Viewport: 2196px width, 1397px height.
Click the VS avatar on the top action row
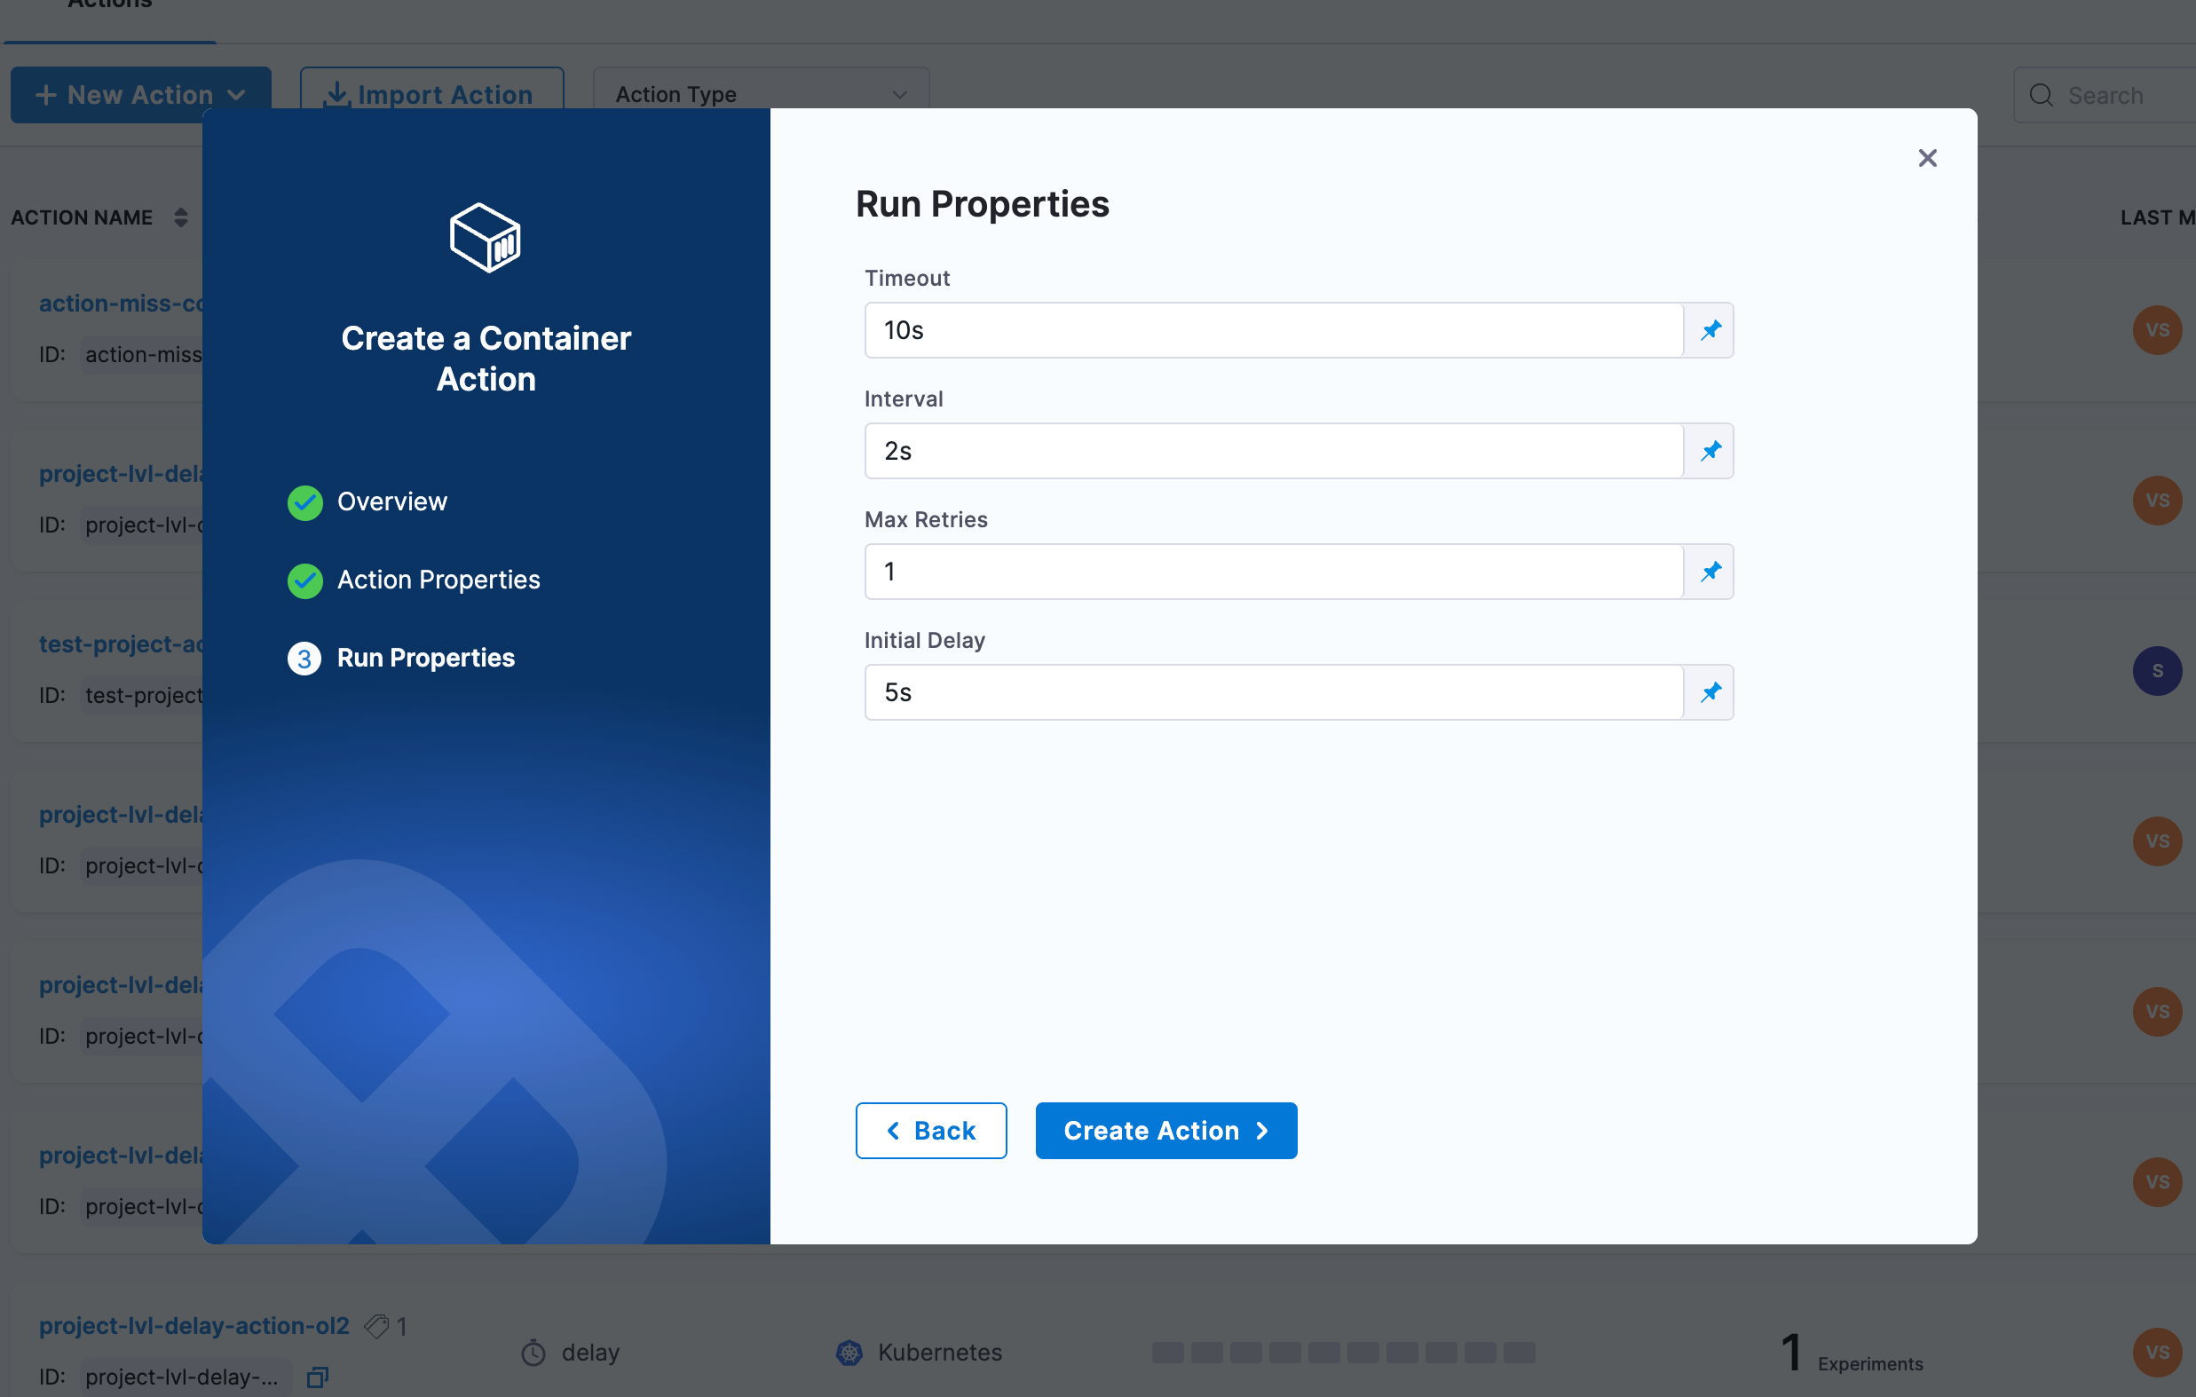(2157, 330)
